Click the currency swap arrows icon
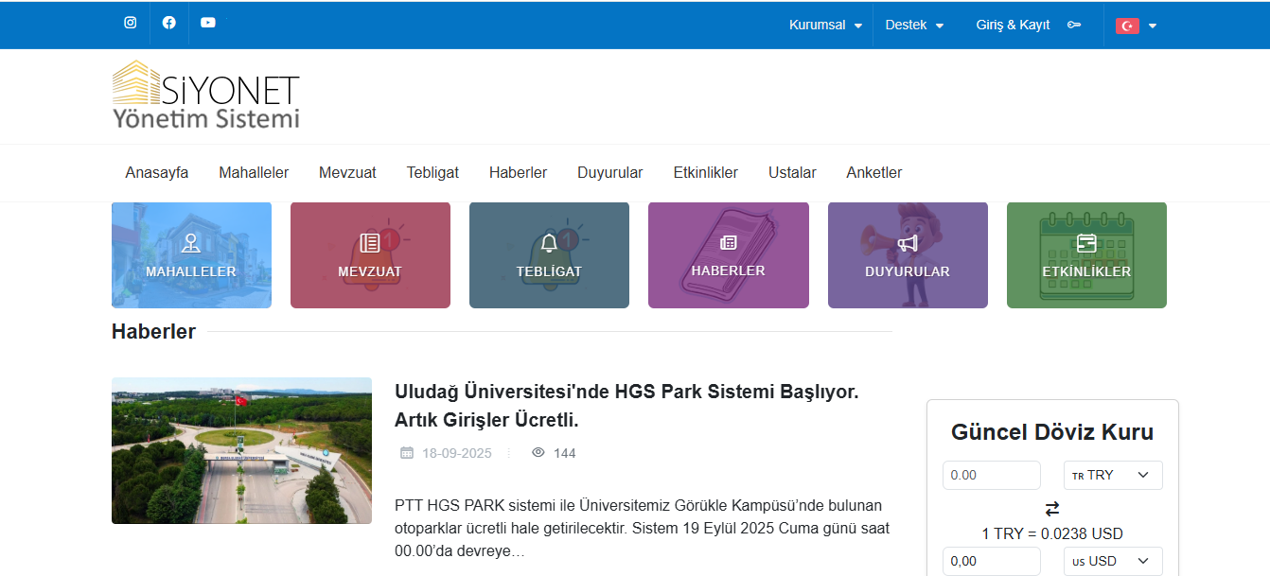 click(1052, 509)
